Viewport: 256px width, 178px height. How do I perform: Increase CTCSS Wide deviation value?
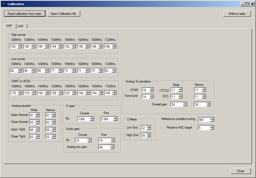click(x=181, y=89)
